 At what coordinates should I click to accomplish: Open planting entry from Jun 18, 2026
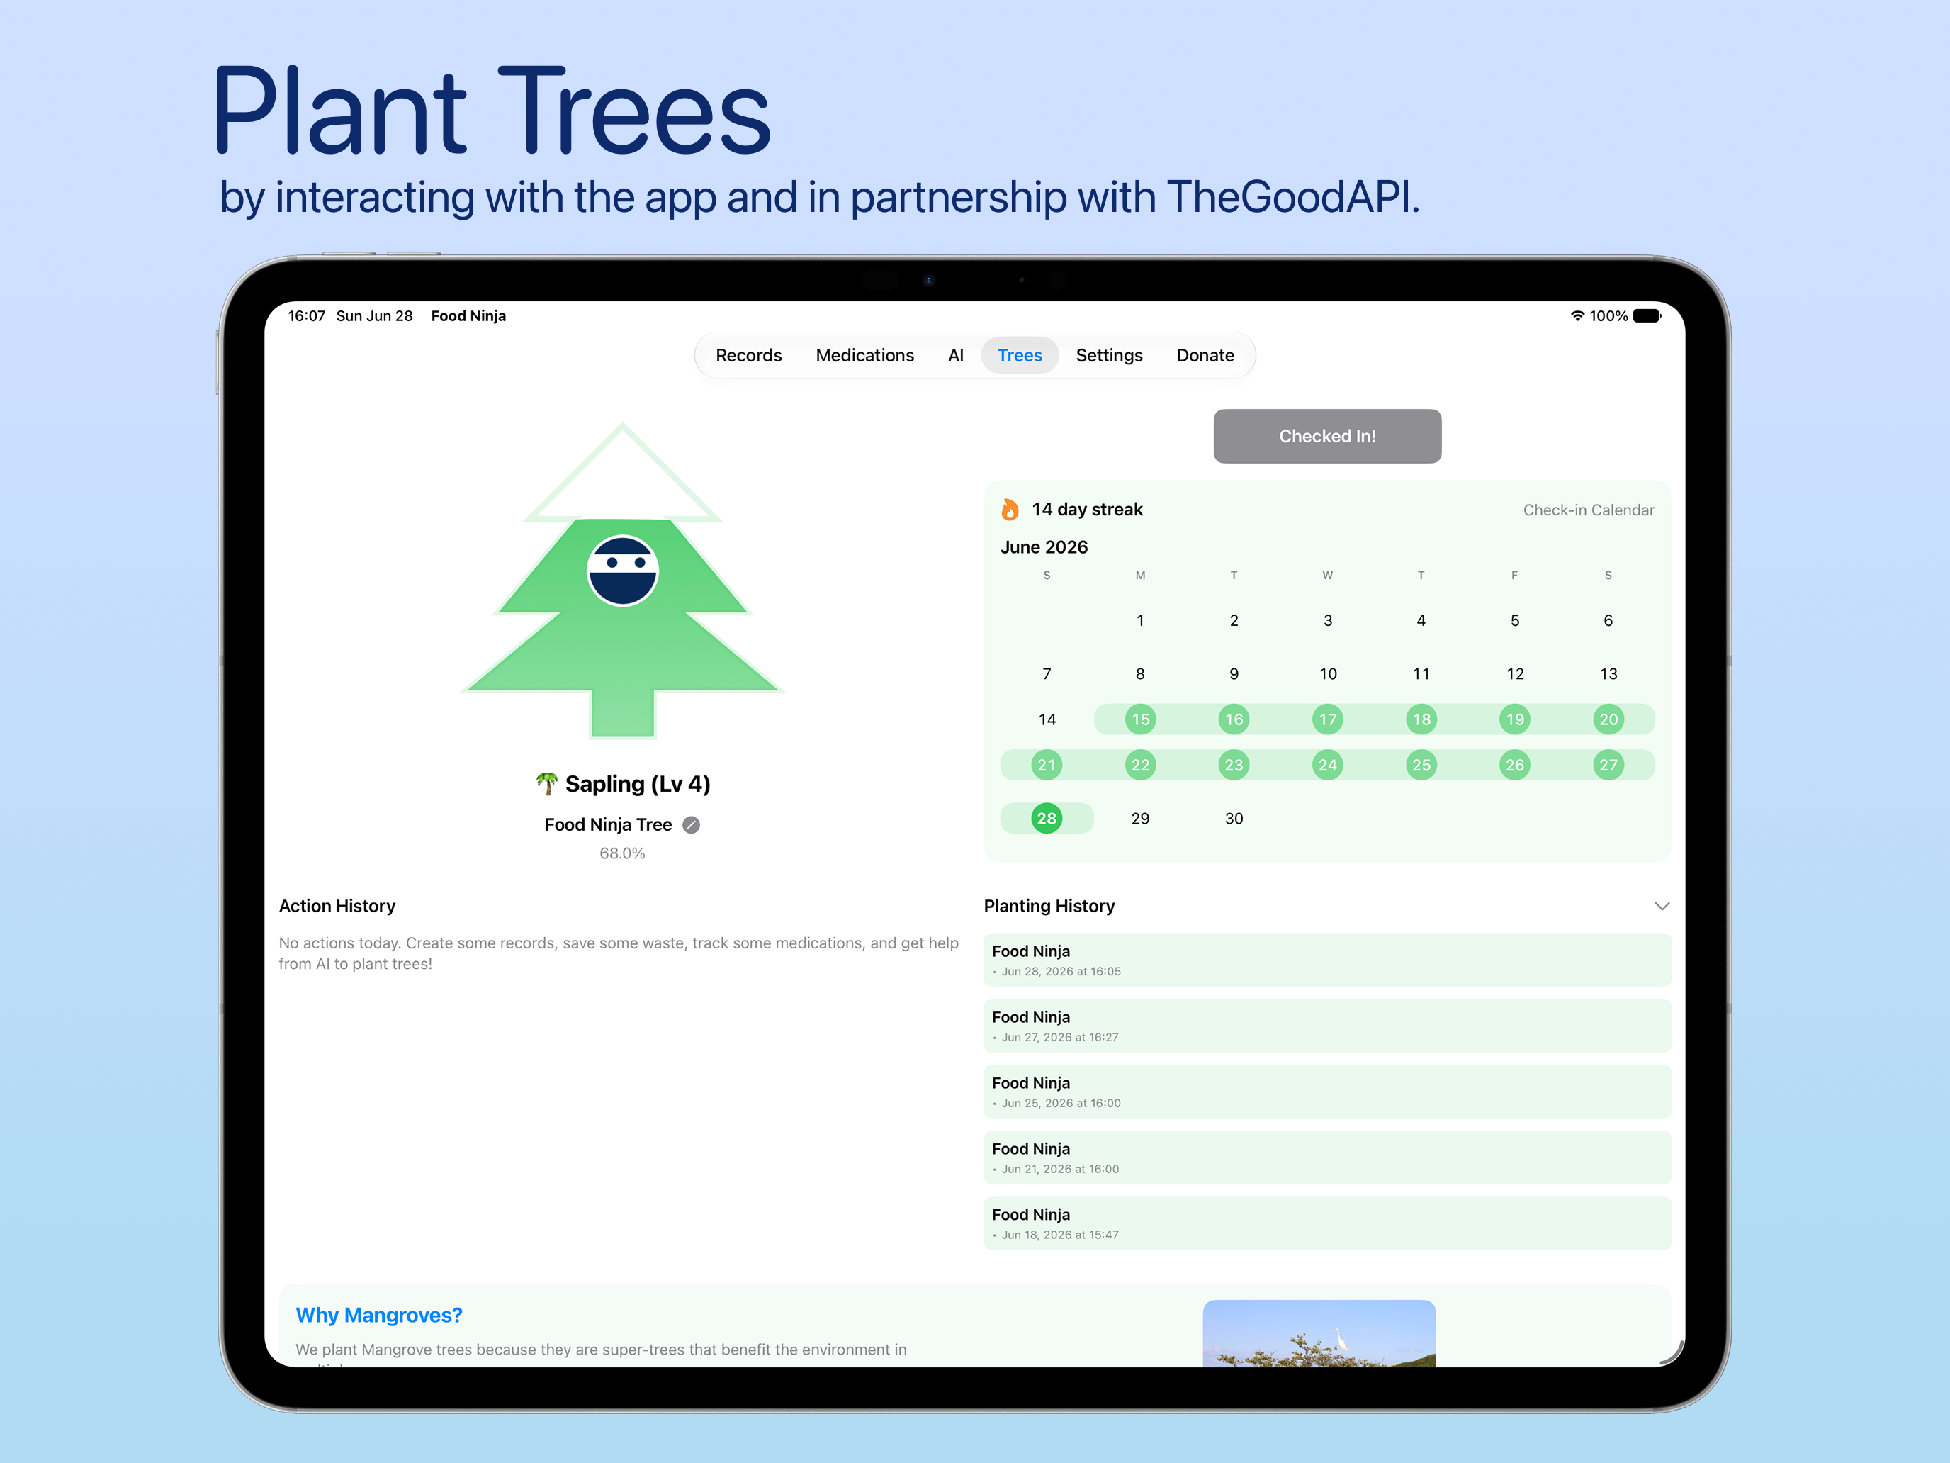[1328, 1223]
